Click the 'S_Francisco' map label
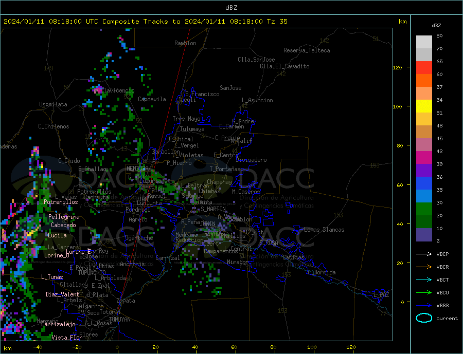The height and width of the screenshot is (354, 463). pyautogui.click(x=202, y=94)
